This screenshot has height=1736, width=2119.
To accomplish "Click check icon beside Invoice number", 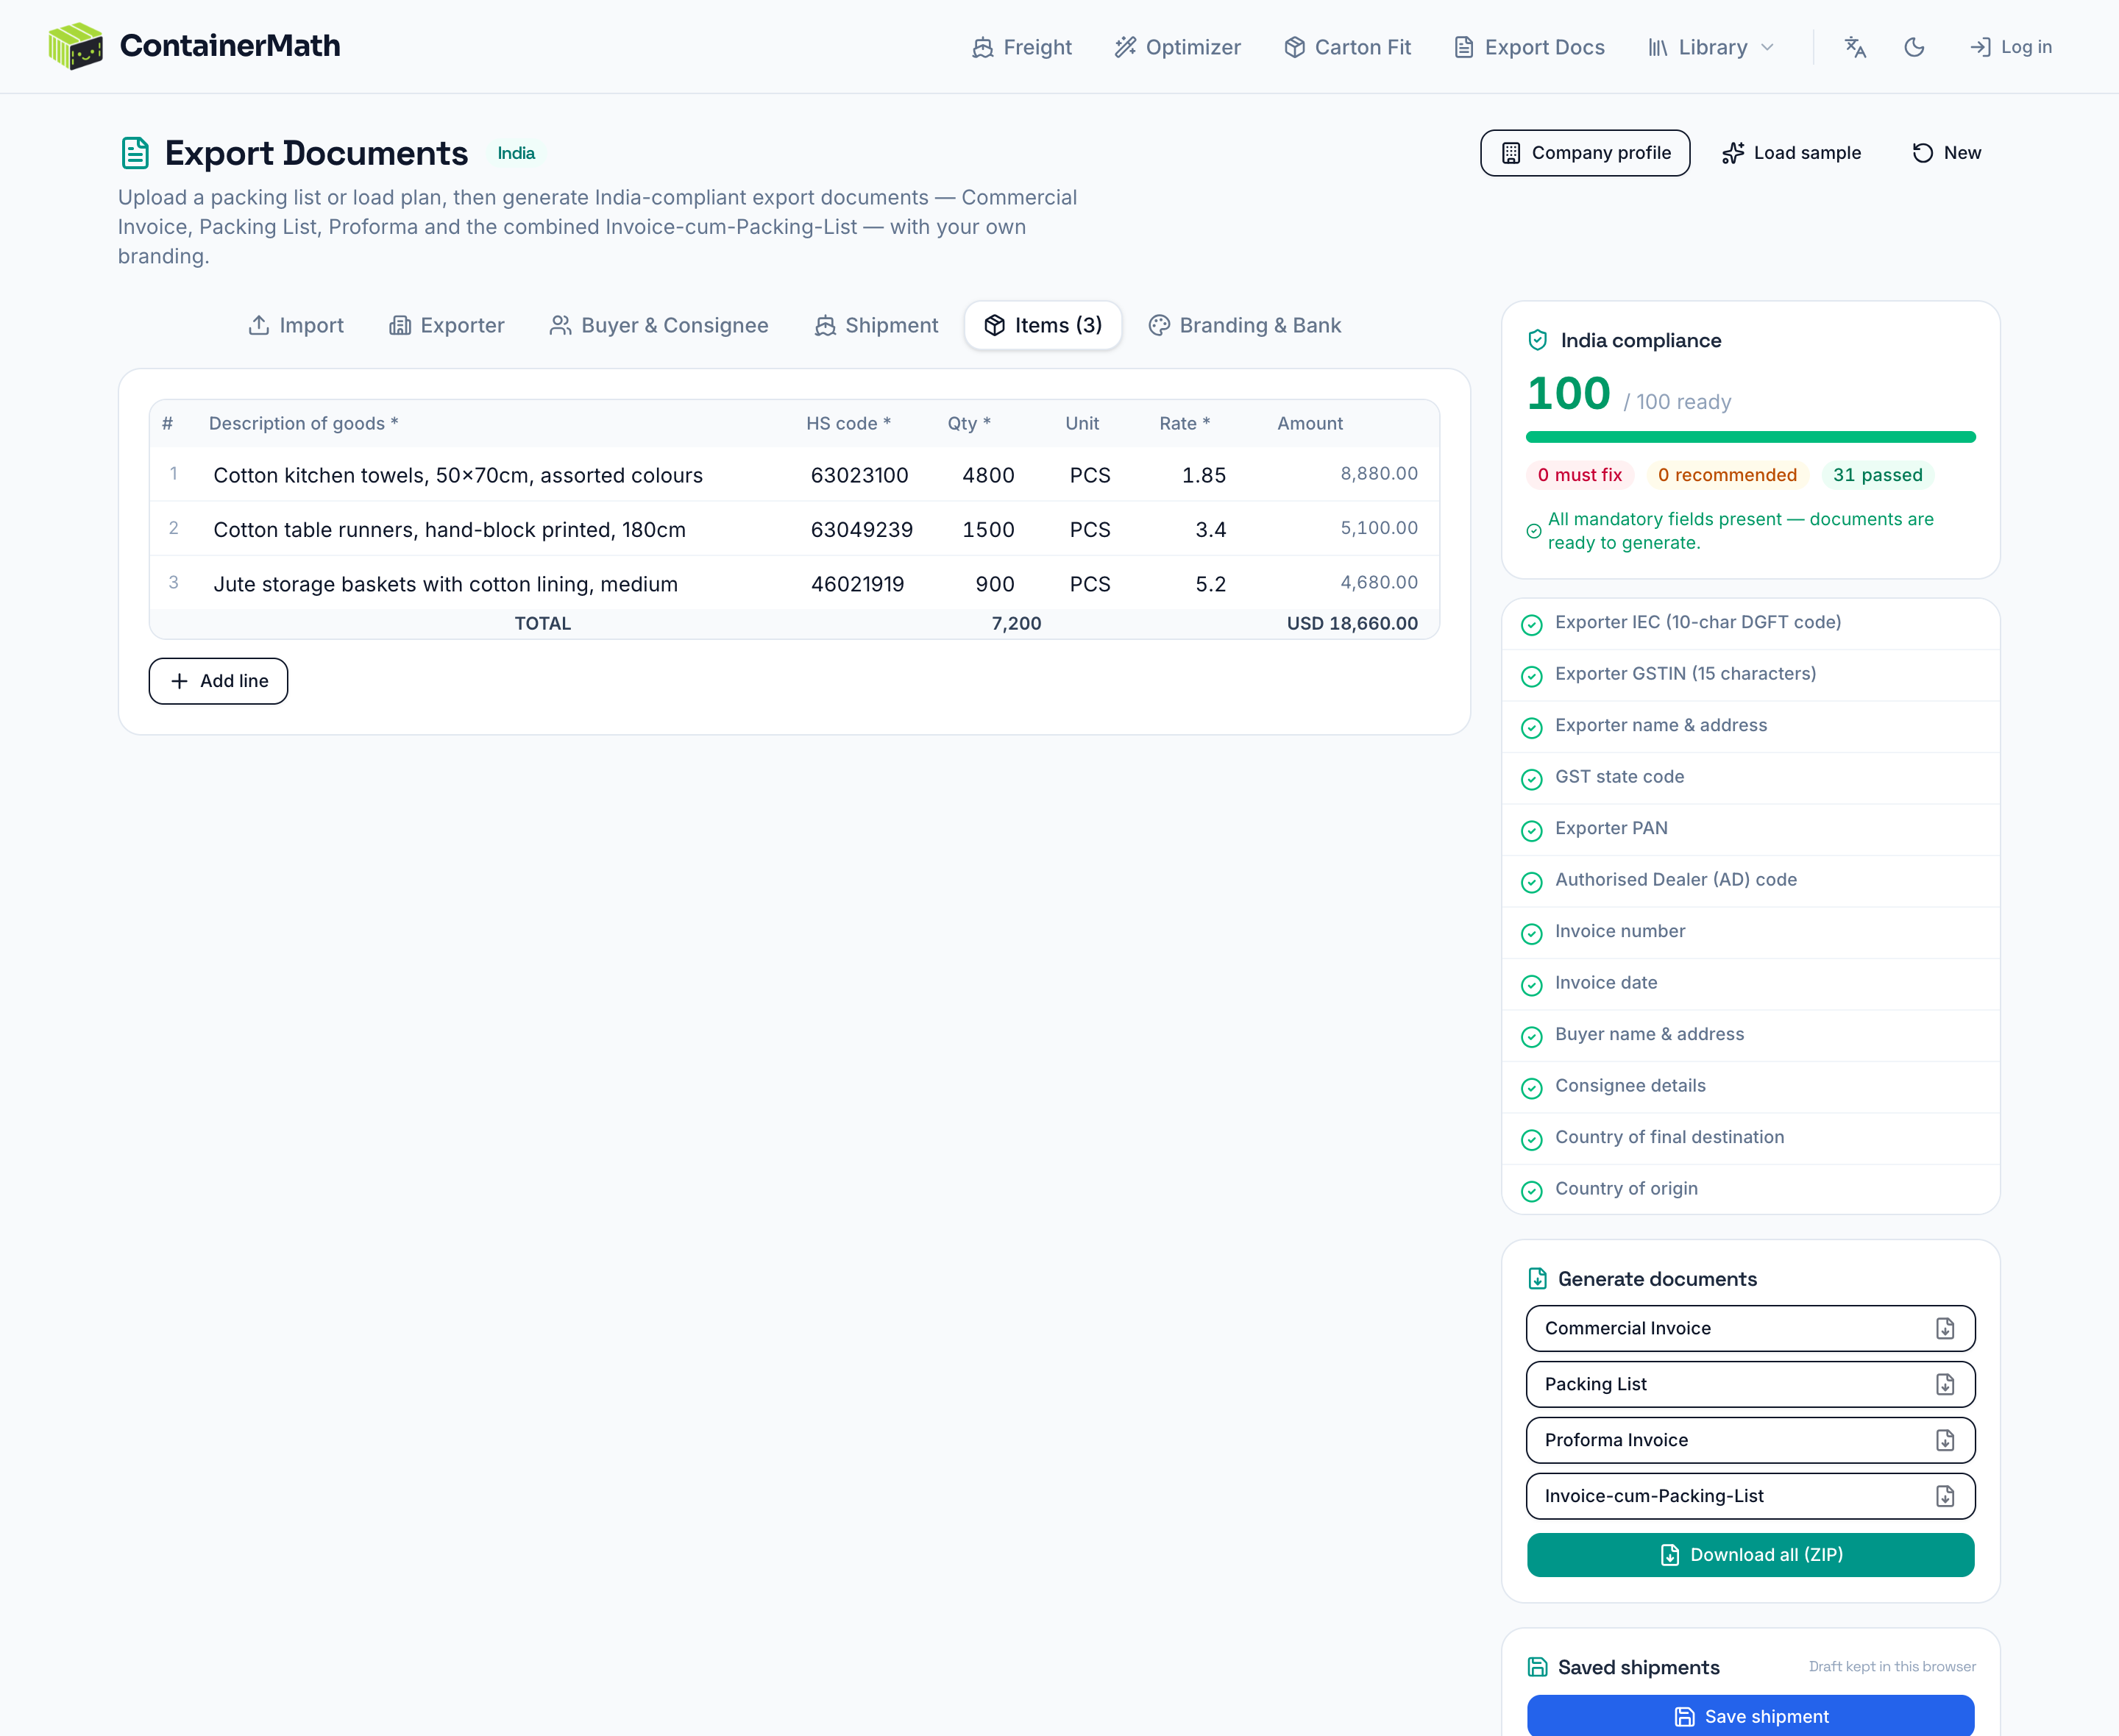I will (x=1532, y=934).
